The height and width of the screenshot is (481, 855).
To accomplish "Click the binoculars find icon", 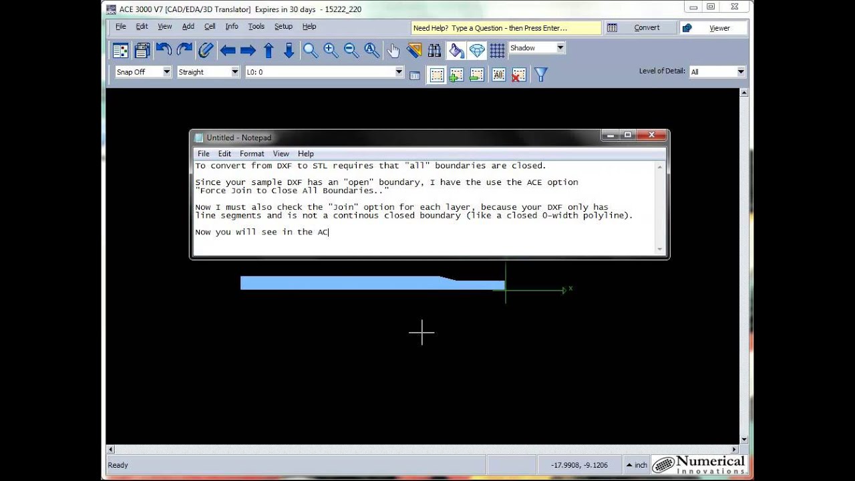I will click(434, 51).
